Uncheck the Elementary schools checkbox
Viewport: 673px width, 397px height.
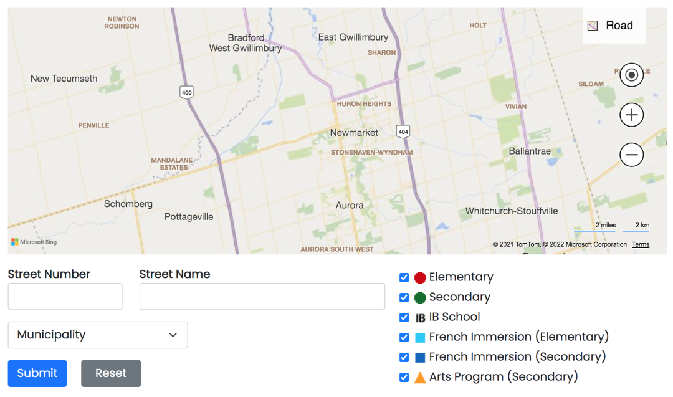point(404,277)
